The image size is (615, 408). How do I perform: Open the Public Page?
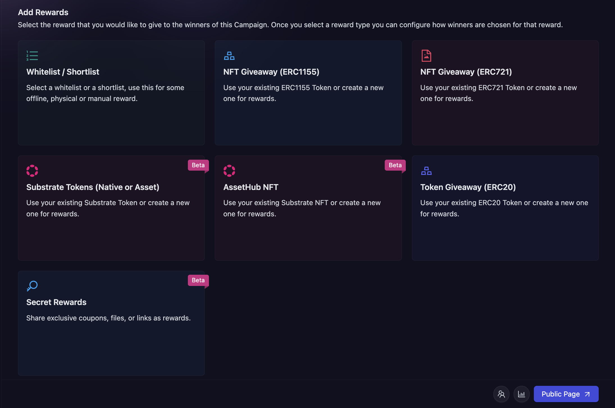click(565, 394)
